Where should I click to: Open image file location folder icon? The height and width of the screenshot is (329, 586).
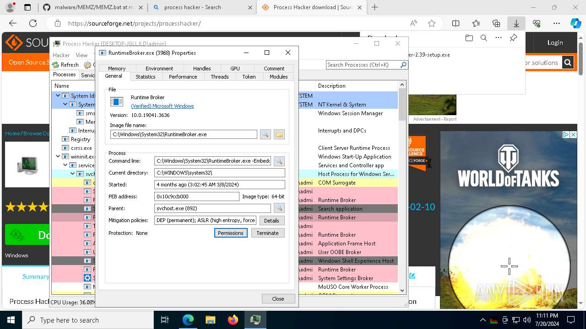point(279,134)
